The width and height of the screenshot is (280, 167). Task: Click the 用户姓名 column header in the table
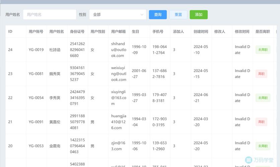57,31
